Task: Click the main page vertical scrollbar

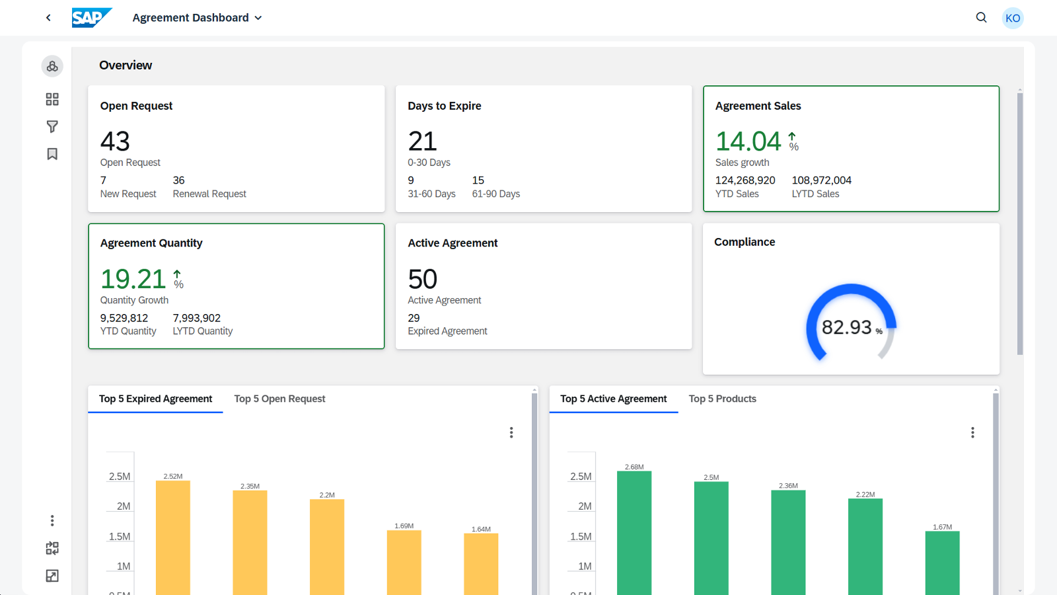Action: 1020,223
